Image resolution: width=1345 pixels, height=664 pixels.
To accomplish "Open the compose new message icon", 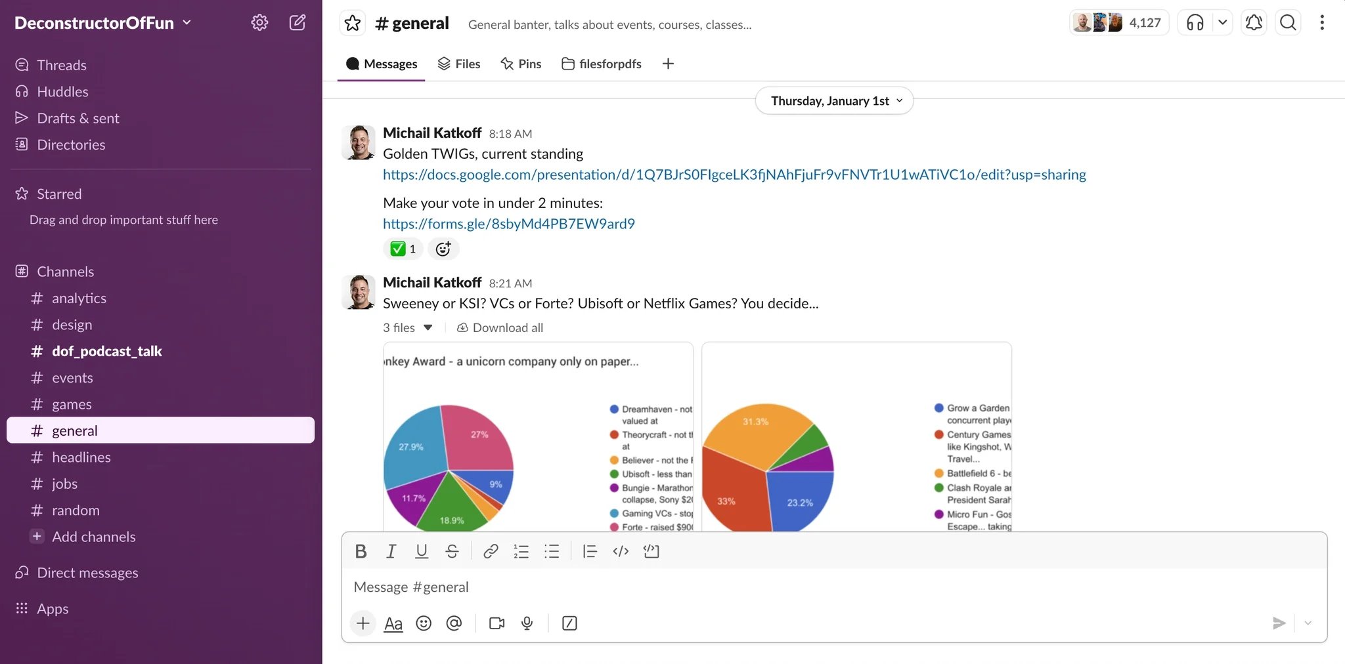I will point(297,22).
